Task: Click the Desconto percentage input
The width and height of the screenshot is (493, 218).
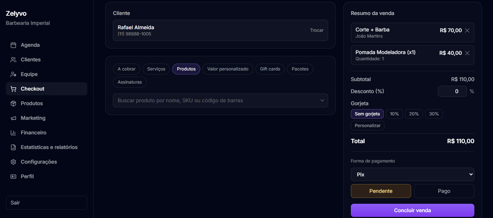Action: pyautogui.click(x=452, y=91)
